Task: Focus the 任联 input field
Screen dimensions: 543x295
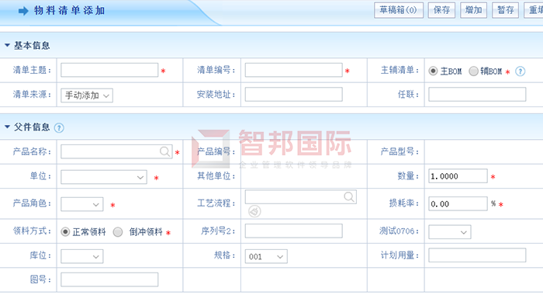Action: click(x=477, y=94)
